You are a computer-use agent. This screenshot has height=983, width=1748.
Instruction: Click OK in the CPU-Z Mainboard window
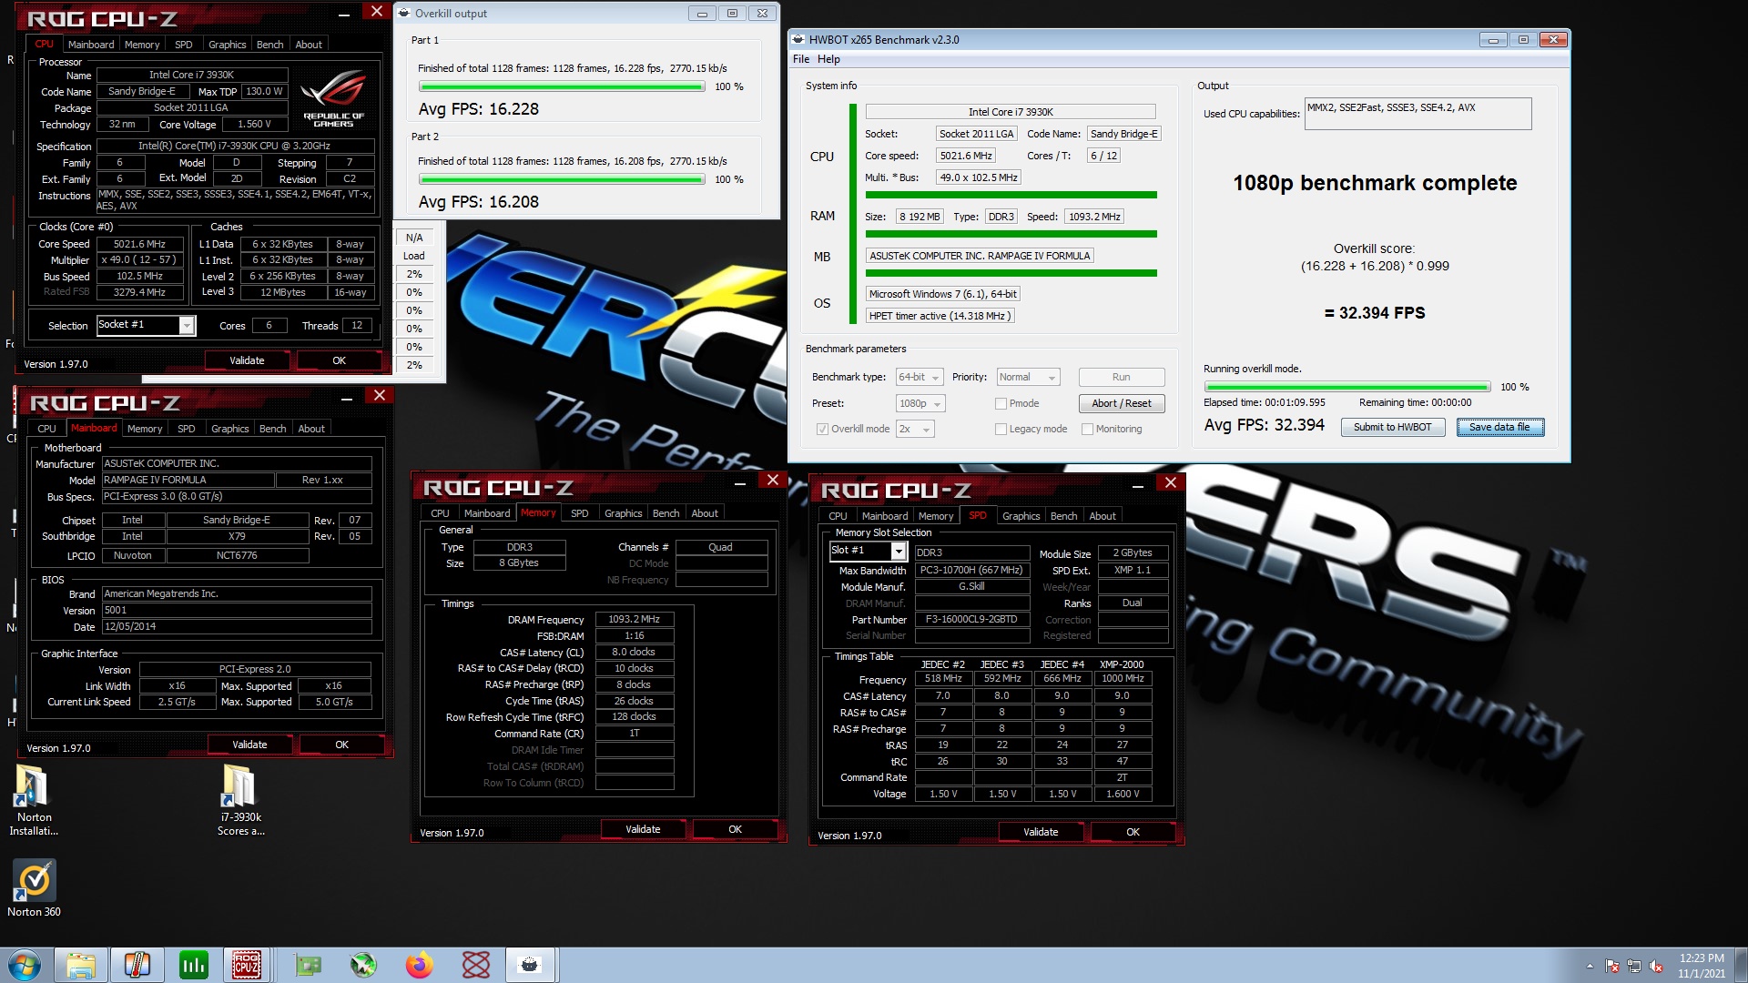coord(342,745)
